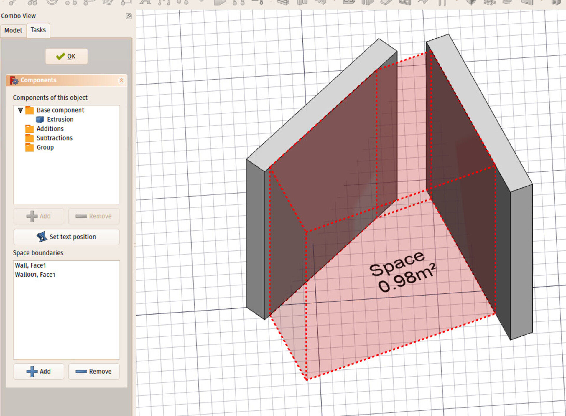This screenshot has height=416, width=566.
Task: Switch to the Tasks tab
Action: tap(38, 30)
